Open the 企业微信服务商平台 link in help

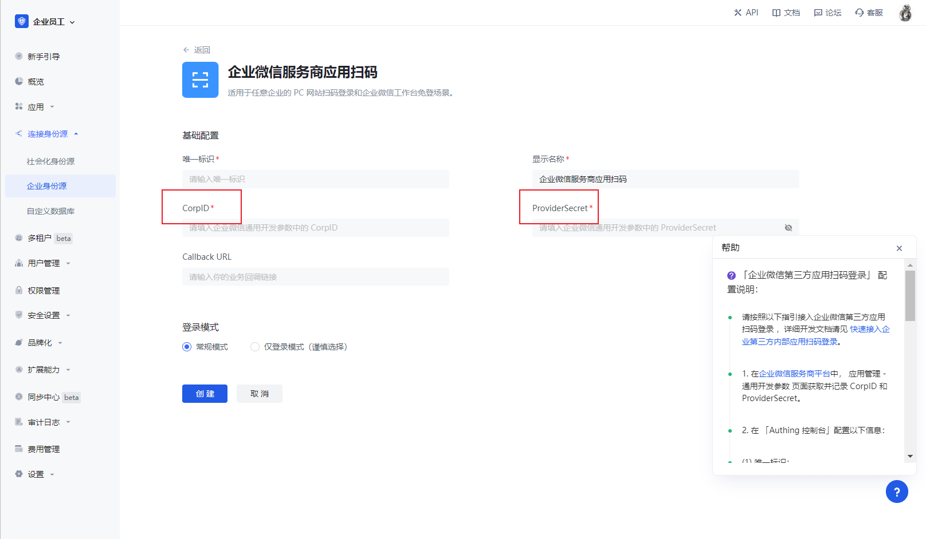click(794, 374)
